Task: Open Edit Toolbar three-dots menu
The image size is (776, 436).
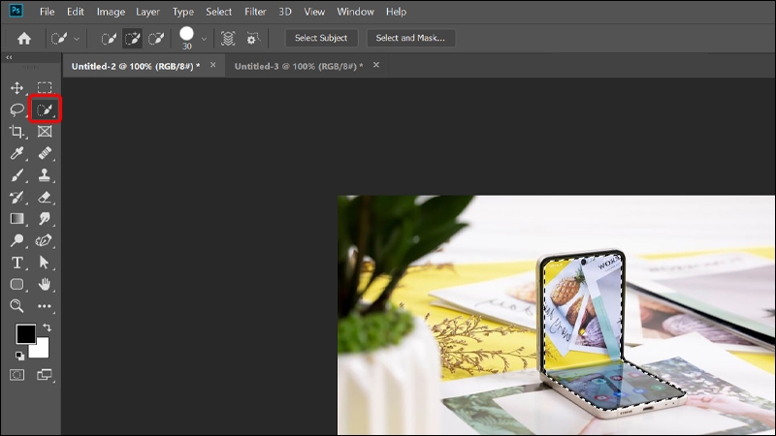Action: 45,306
